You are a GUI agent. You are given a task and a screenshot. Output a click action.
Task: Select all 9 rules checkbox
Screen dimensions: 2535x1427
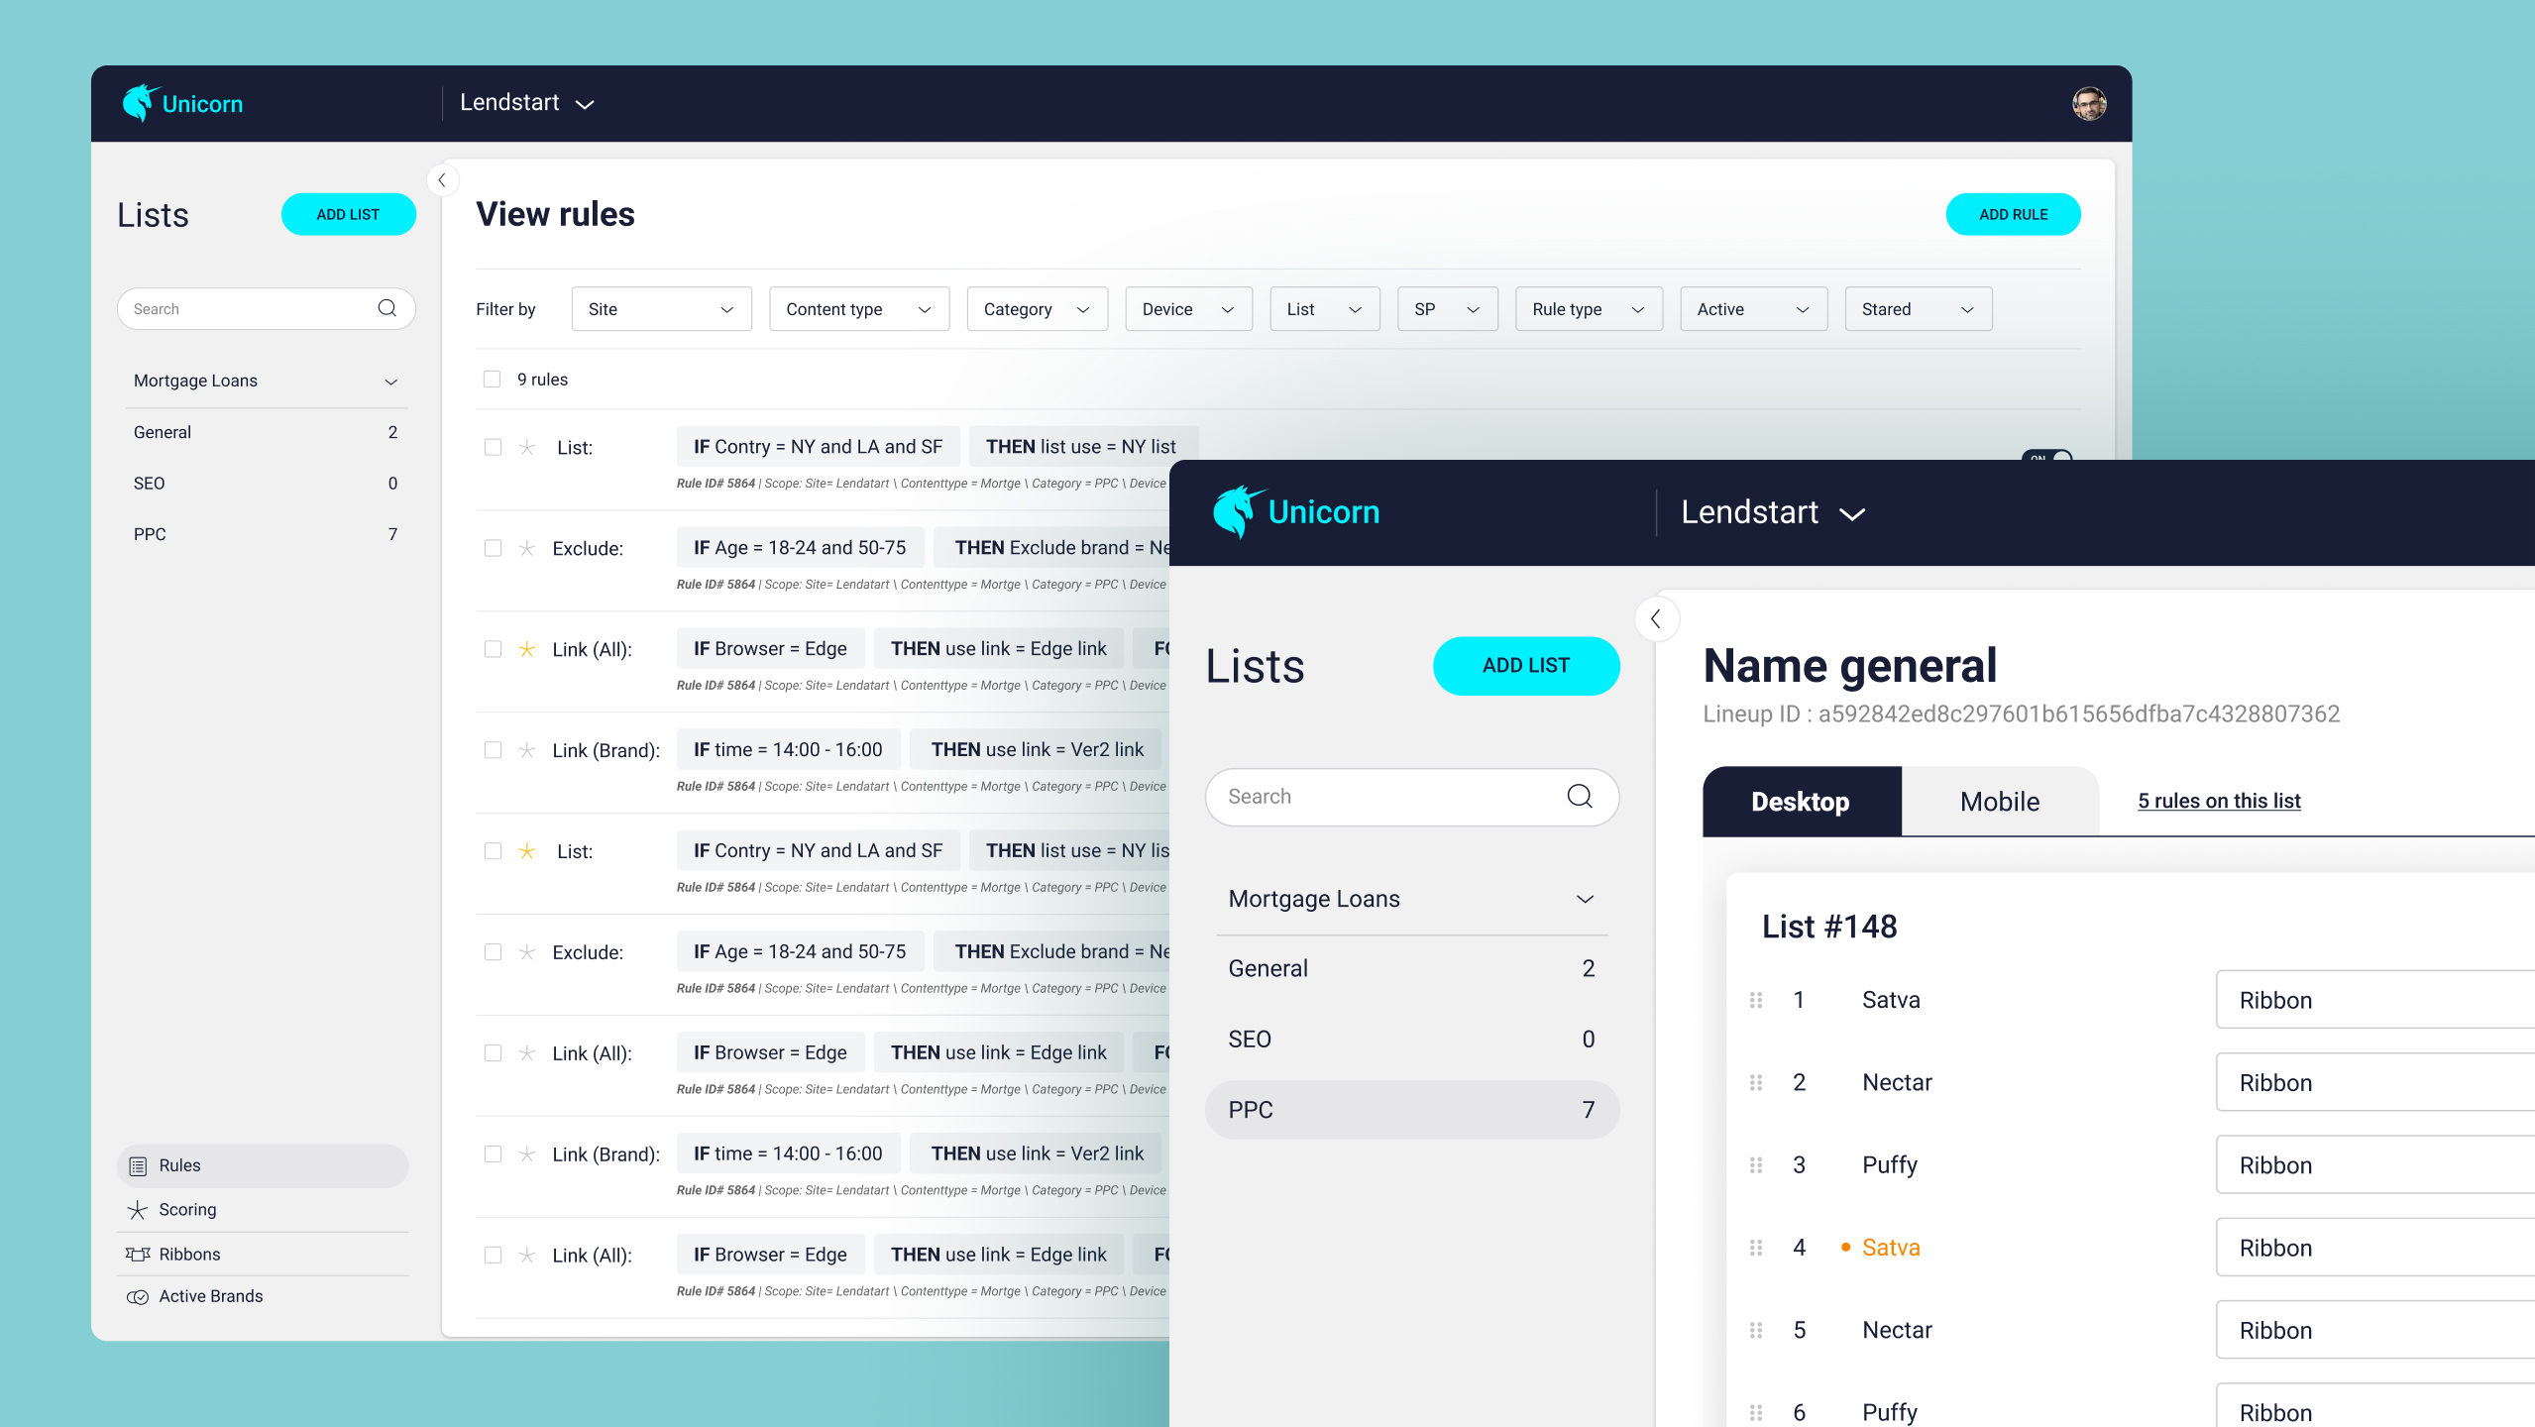pyautogui.click(x=492, y=380)
